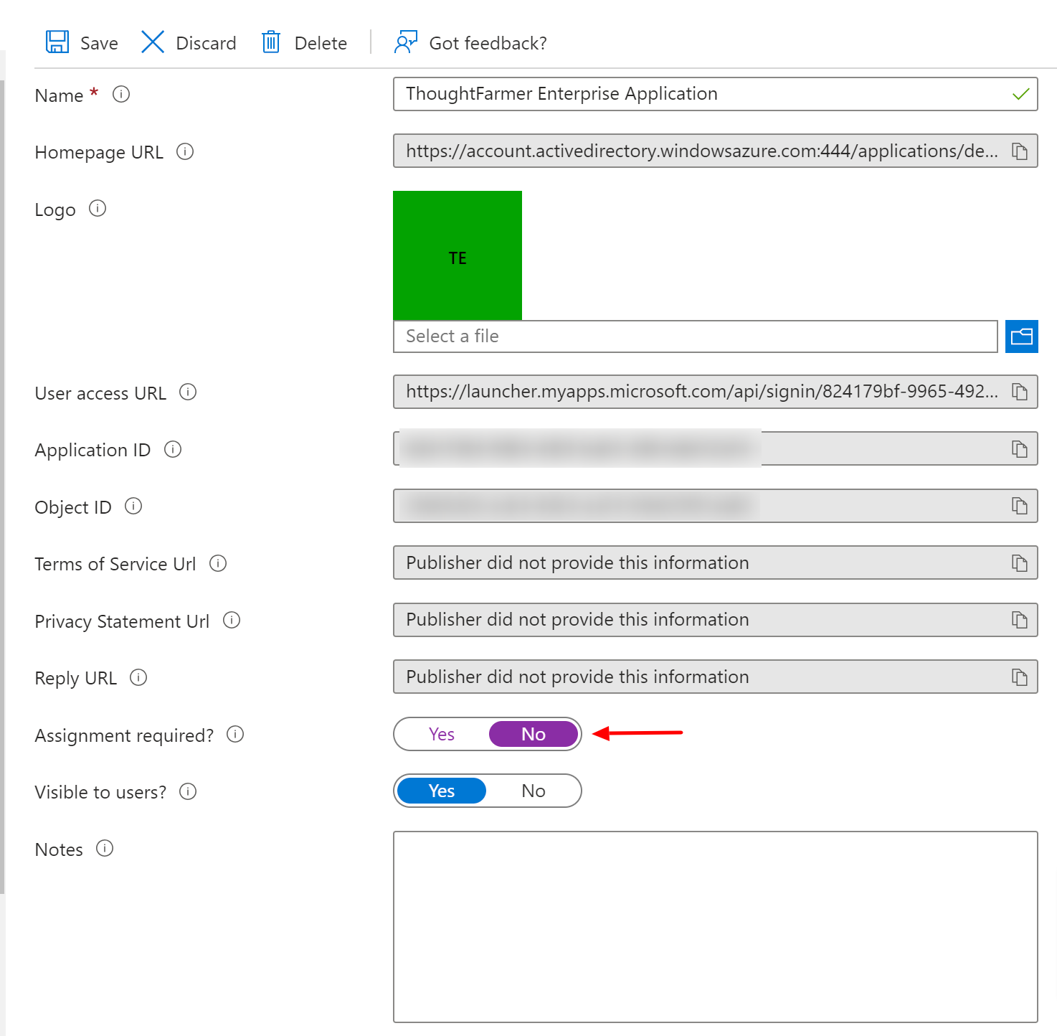The width and height of the screenshot is (1057, 1036).
Task: Open info tooltip next to Assignment required
Action: coord(235,734)
